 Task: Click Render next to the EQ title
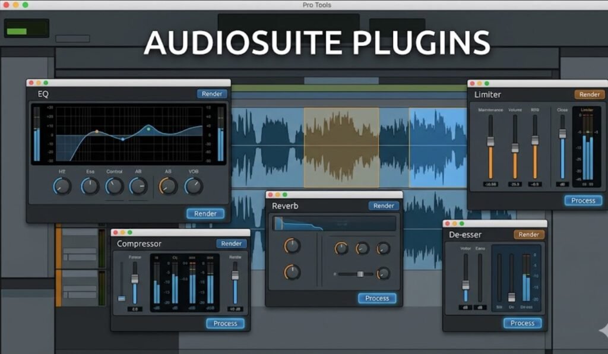(212, 94)
